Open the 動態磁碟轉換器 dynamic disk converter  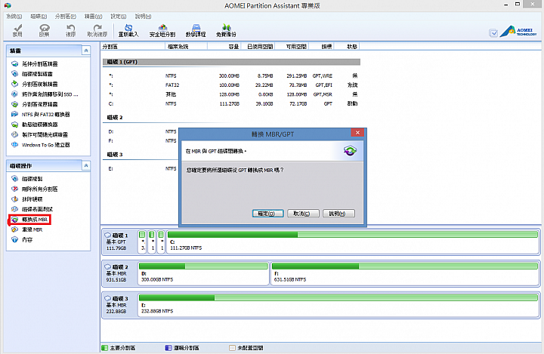tap(35, 125)
